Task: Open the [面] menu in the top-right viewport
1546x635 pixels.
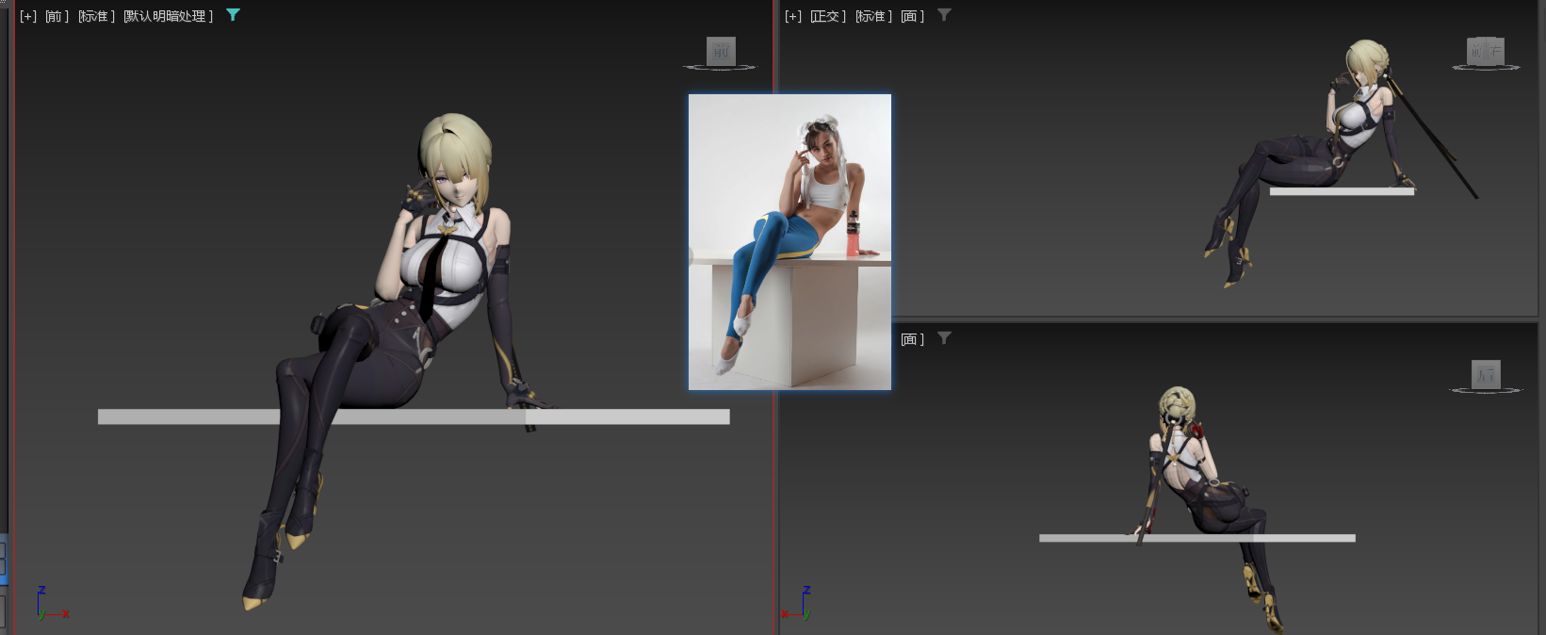Action: pyautogui.click(x=912, y=16)
